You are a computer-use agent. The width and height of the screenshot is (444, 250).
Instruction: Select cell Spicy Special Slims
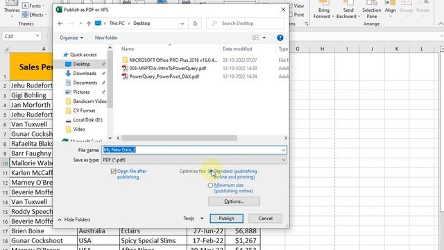pos(153,241)
